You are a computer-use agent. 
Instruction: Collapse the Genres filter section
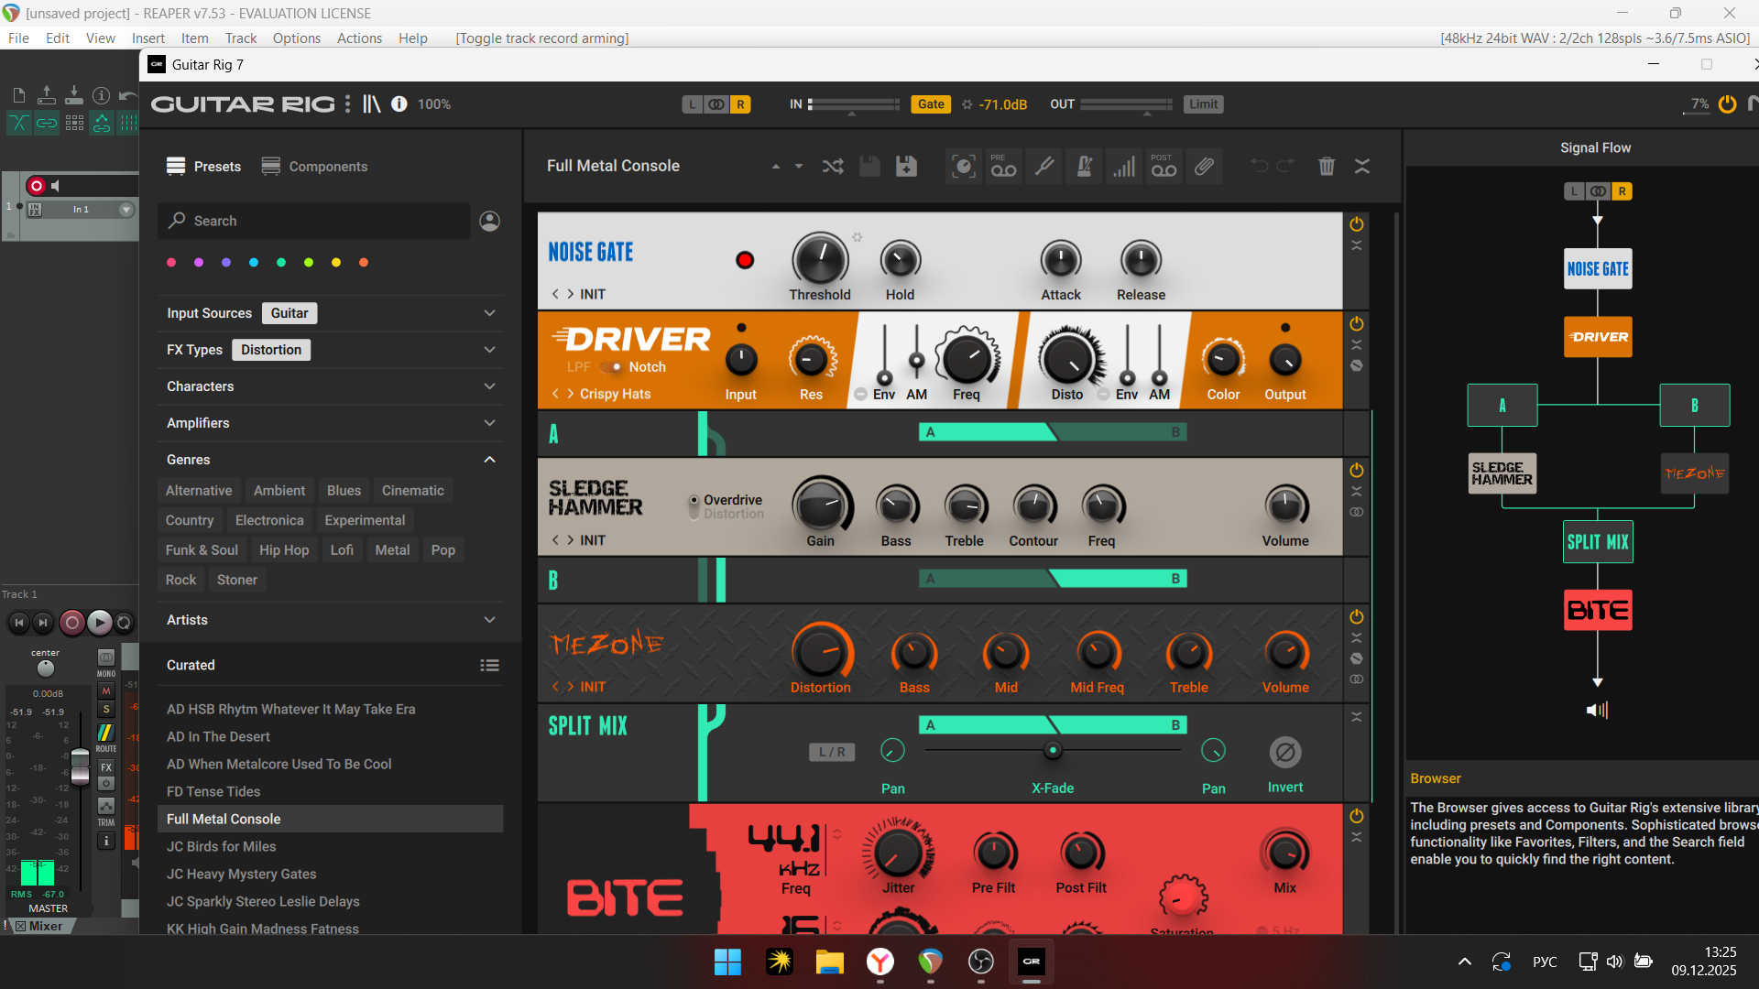click(x=489, y=460)
